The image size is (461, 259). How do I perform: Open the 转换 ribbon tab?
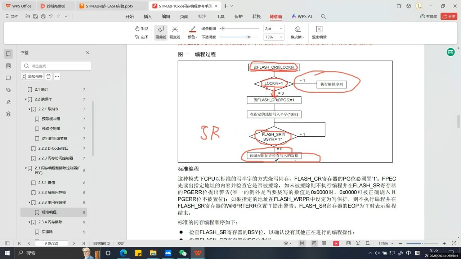(x=256, y=17)
